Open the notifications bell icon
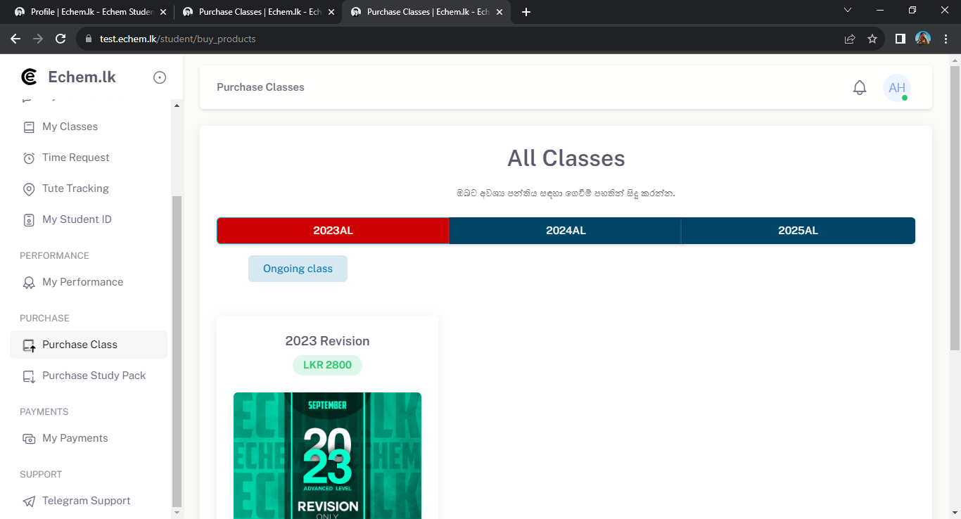Viewport: 961px width, 519px height. click(x=860, y=88)
